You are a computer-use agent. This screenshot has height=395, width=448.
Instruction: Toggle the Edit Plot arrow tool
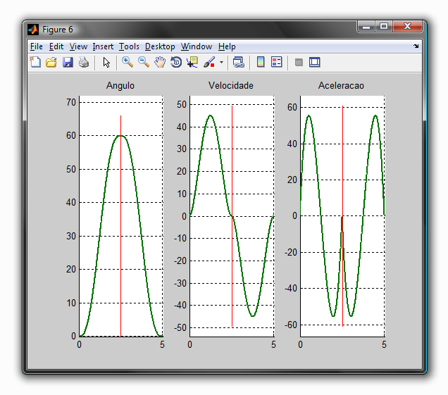(x=106, y=63)
